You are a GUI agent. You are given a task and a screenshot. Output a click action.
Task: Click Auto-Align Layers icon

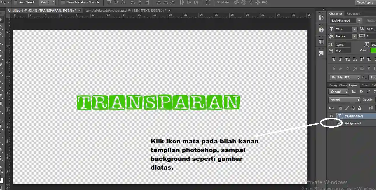(208, 2)
